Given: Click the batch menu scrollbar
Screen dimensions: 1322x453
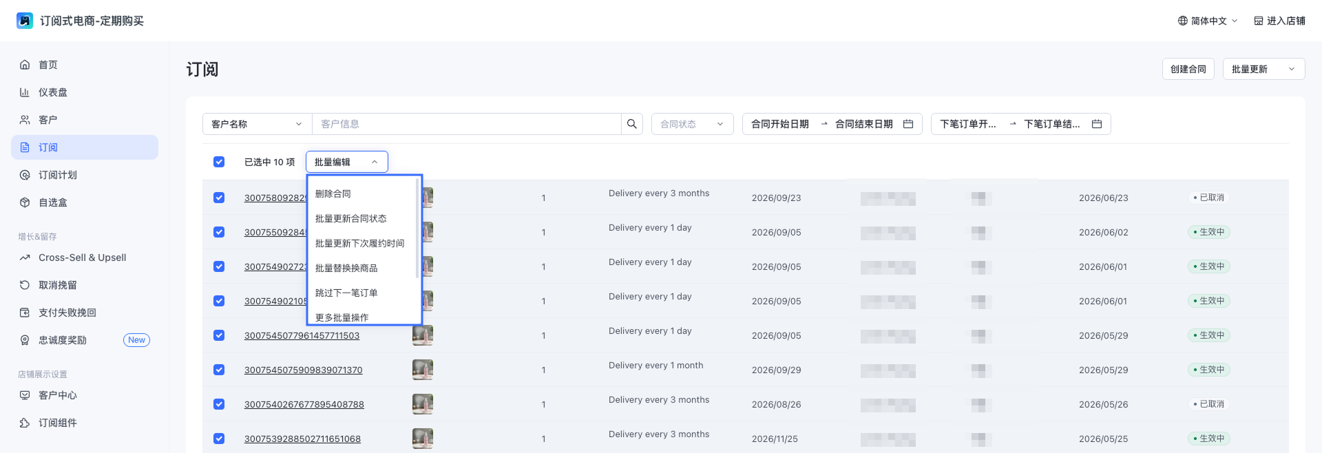Looking at the screenshot, I should tap(417, 229).
